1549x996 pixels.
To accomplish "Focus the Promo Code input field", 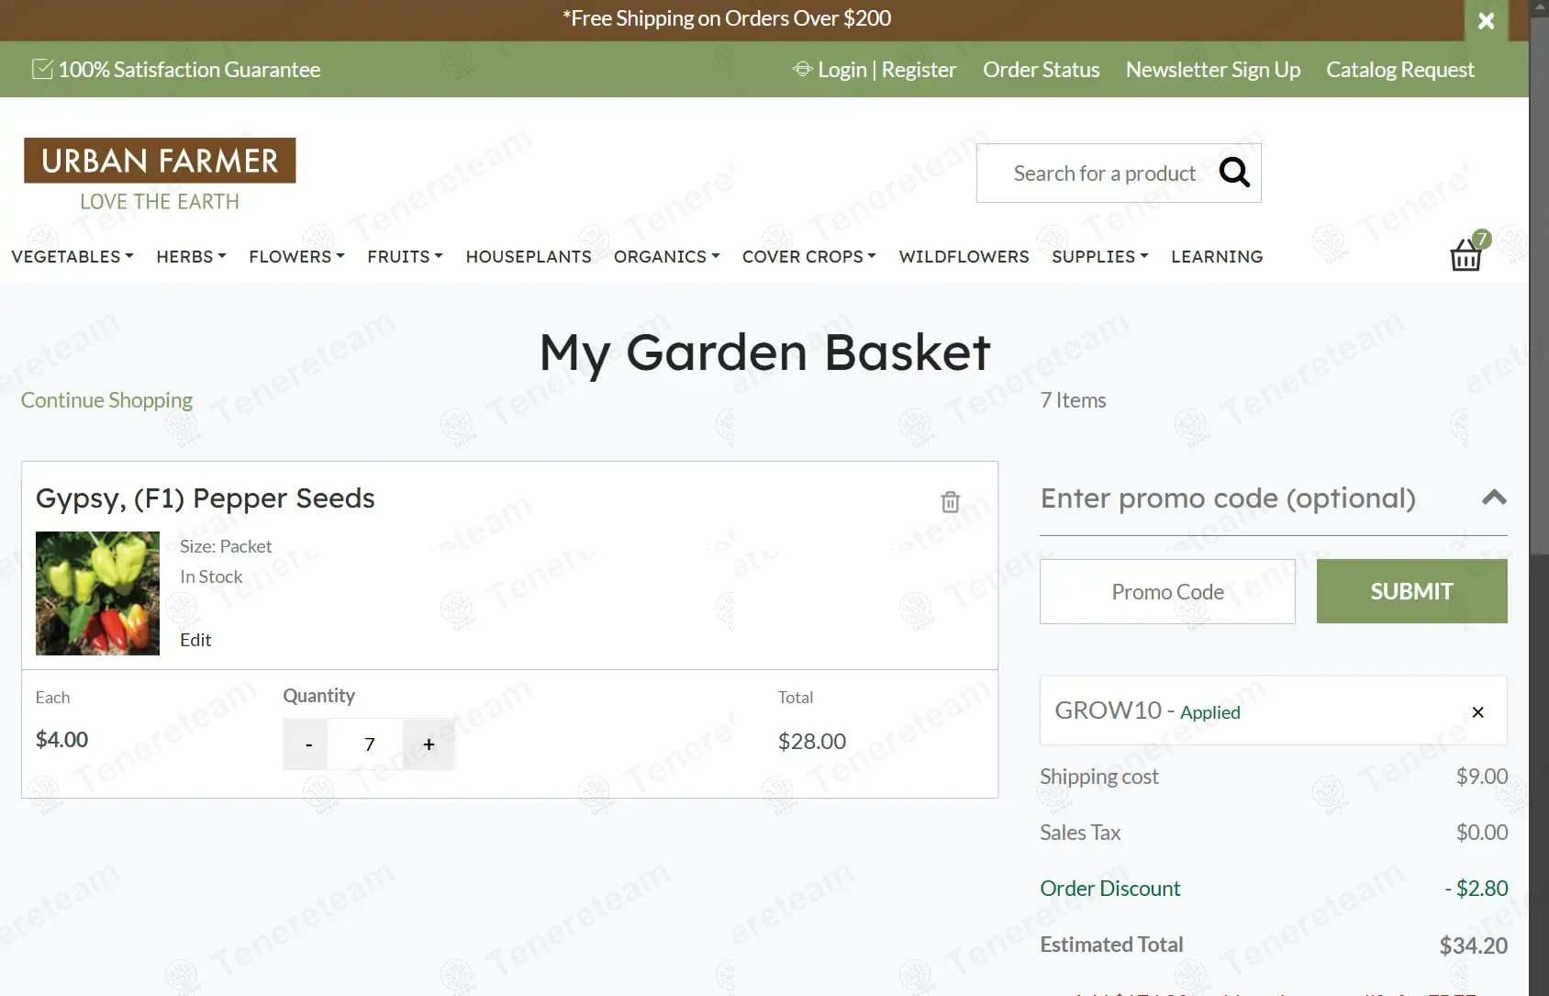I will click(1167, 592).
